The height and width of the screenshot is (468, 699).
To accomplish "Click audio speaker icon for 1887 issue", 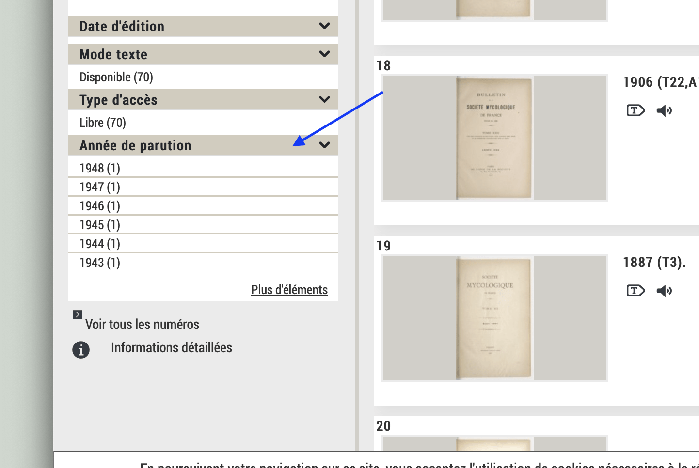I will pyautogui.click(x=664, y=291).
